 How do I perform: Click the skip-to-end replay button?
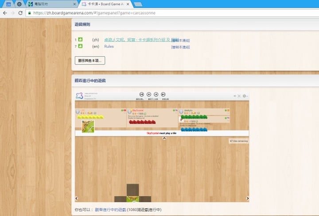point(163,94)
